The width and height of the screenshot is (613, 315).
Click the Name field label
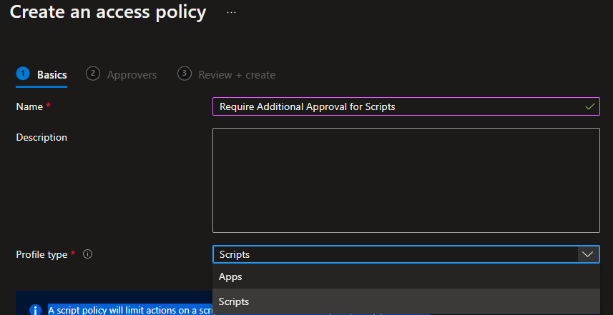(x=29, y=106)
